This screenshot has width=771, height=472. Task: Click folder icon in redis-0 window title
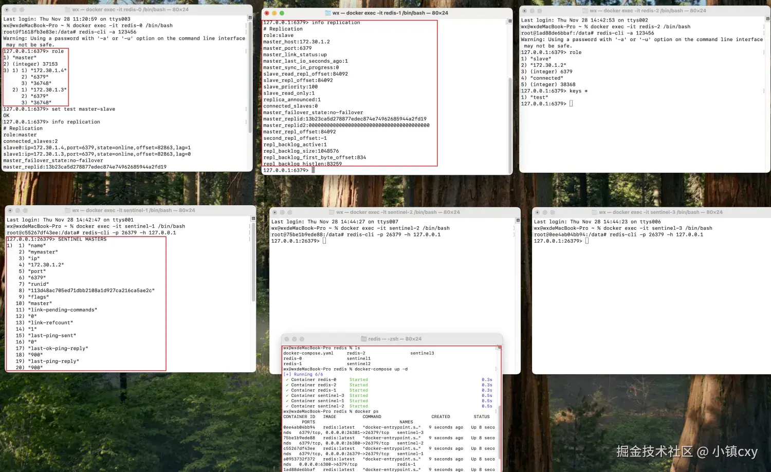coord(68,10)
